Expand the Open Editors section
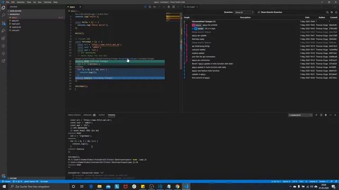 click(36, 11)
